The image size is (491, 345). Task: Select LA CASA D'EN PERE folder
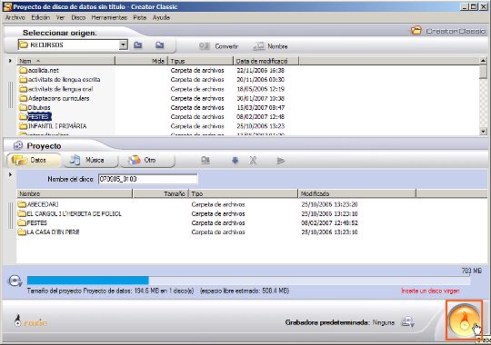(48, 232)
